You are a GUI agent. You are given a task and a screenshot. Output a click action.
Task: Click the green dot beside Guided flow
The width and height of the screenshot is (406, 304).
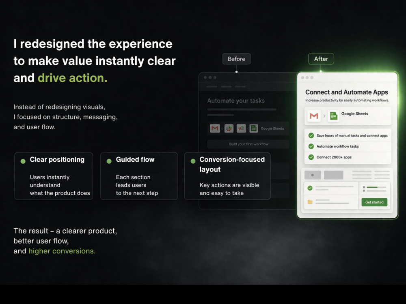point(109,161)
